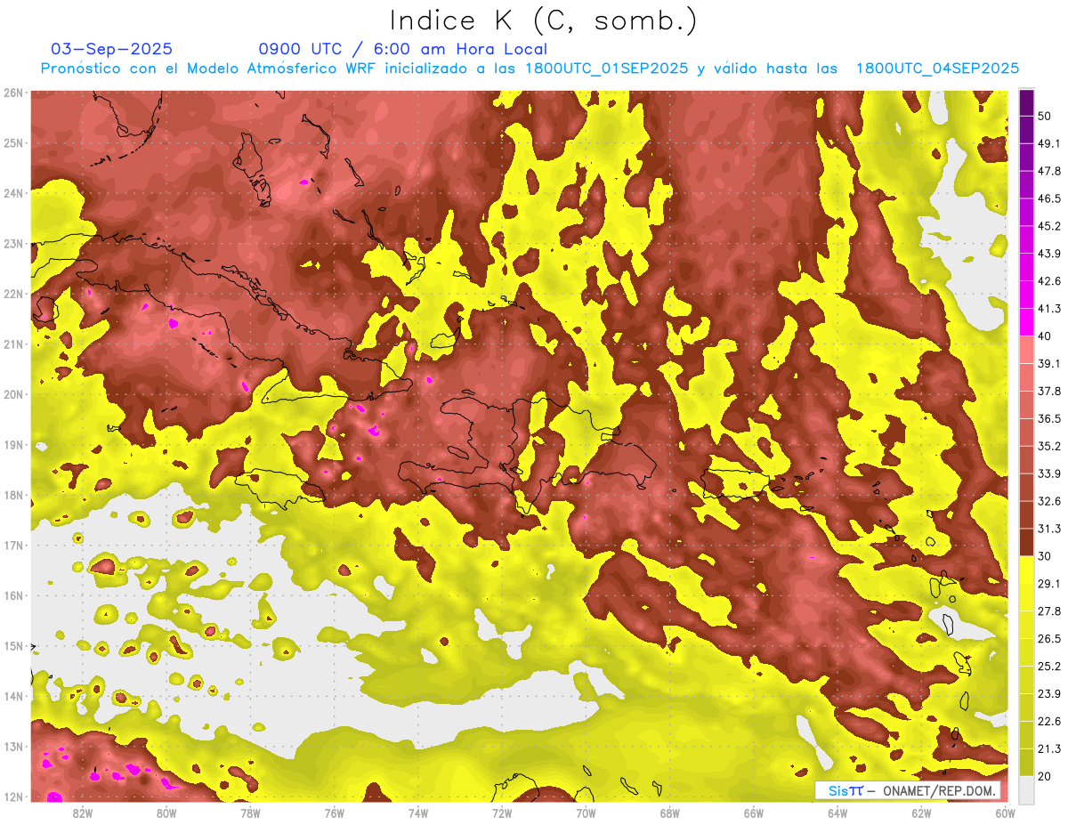The height and width of the screenshot is (825, 1068).
Task: Click the color scale value '41.3'
Action: pyautogui.click(x=1049, y=309)
